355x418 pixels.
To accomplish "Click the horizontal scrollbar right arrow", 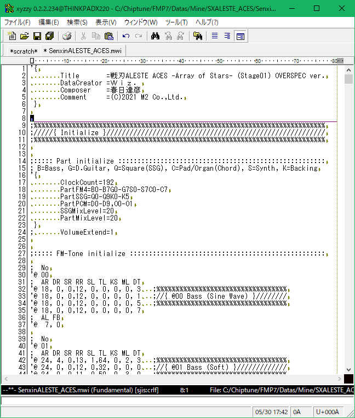I will point(340,379).
